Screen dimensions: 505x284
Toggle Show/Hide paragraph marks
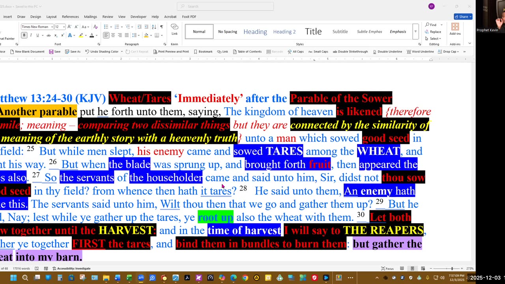(161, 27)
